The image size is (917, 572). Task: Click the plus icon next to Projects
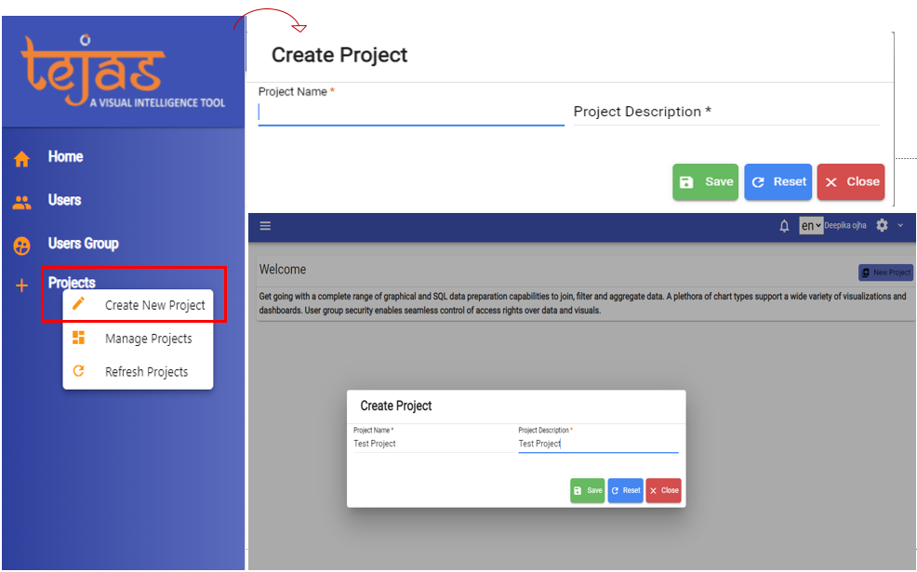tap(20, 286)
